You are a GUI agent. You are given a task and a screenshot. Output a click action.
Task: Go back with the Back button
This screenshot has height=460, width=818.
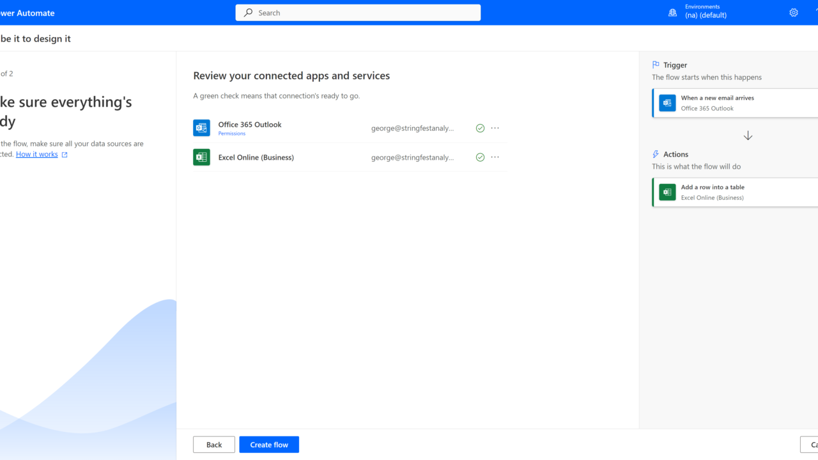[x=214, y=445]
